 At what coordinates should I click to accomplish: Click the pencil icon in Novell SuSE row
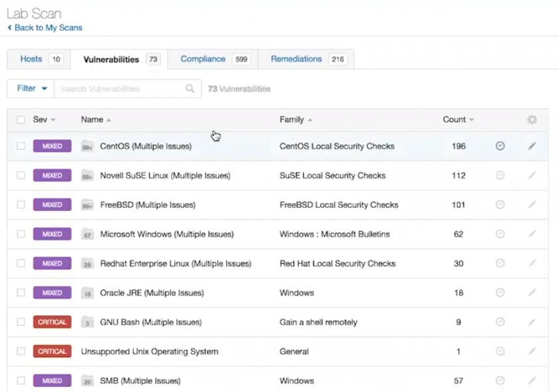(x=532, y=175)
